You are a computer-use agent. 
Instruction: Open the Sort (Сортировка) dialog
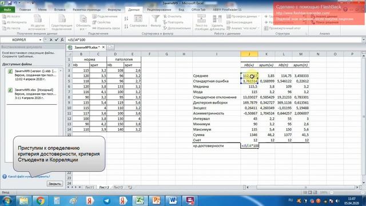coord(138,21)
